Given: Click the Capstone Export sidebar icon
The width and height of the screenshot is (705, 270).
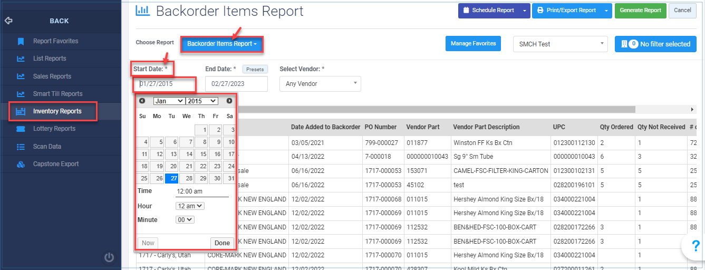Looking at the screenshot, I should click(x=21, y=164).
